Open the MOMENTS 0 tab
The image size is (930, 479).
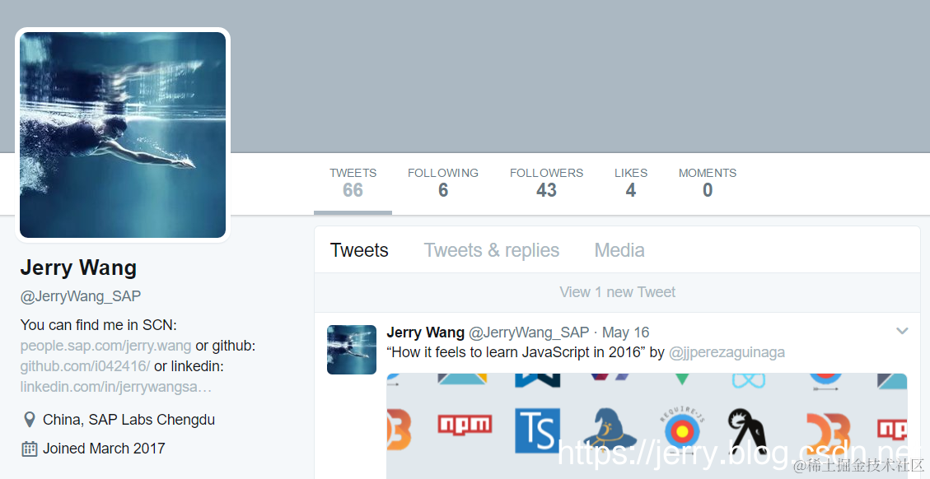click(708, 183)
